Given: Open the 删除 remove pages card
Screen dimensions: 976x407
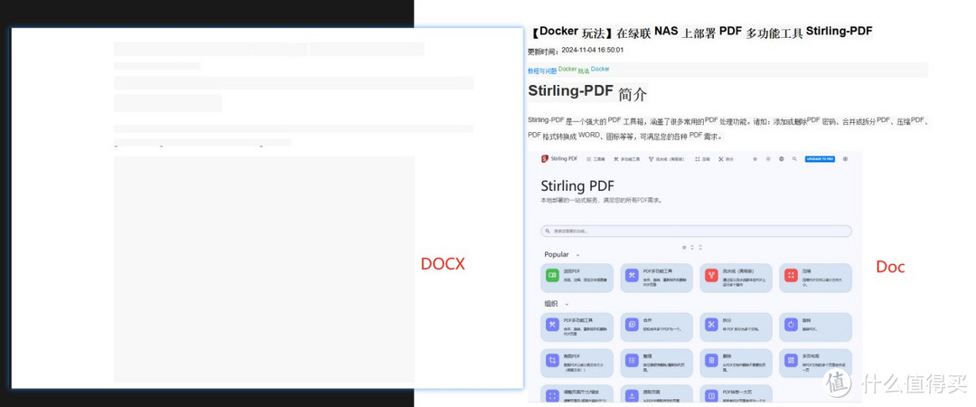Looking at the screenshot, I should coord(736,363).
